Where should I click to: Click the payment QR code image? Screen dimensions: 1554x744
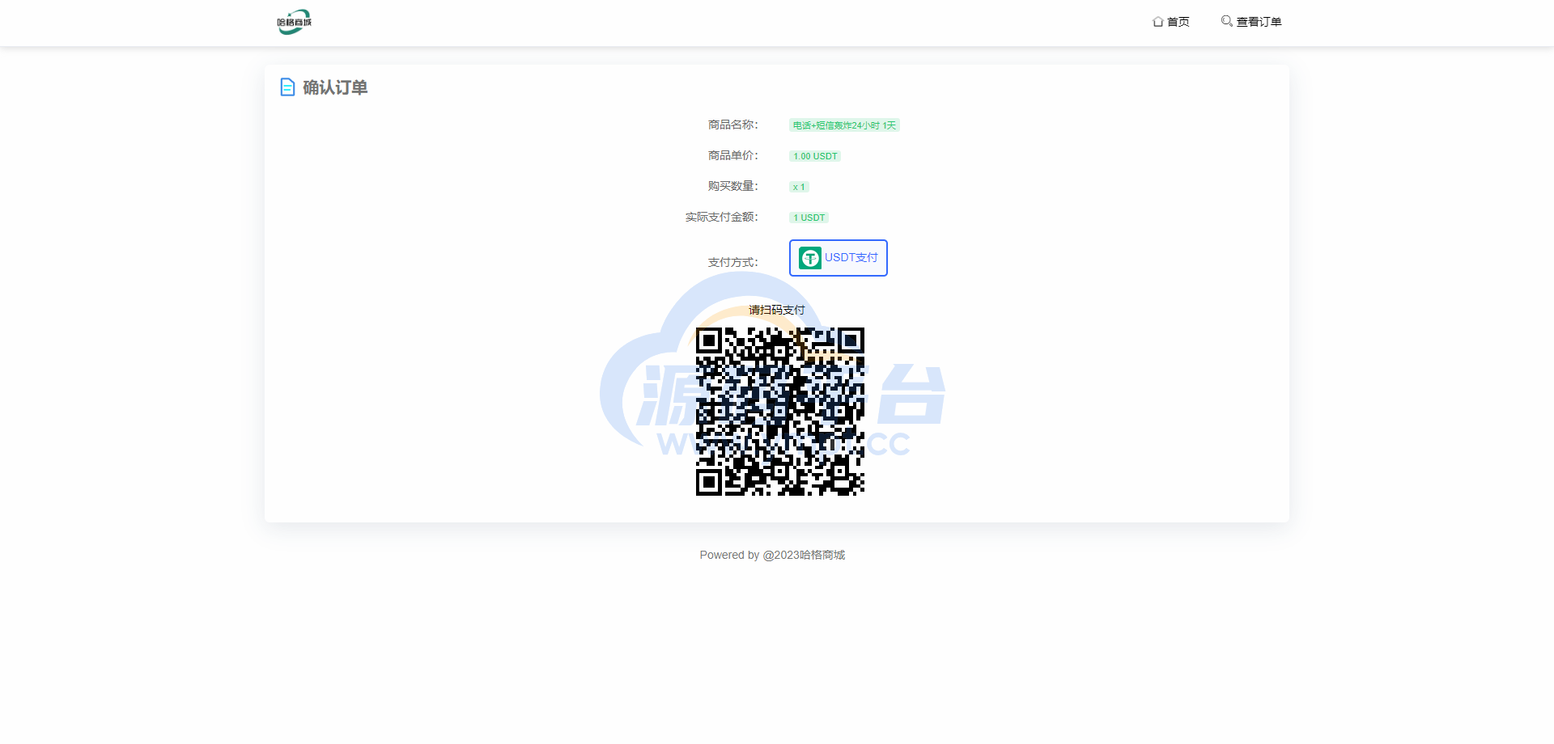780,412
